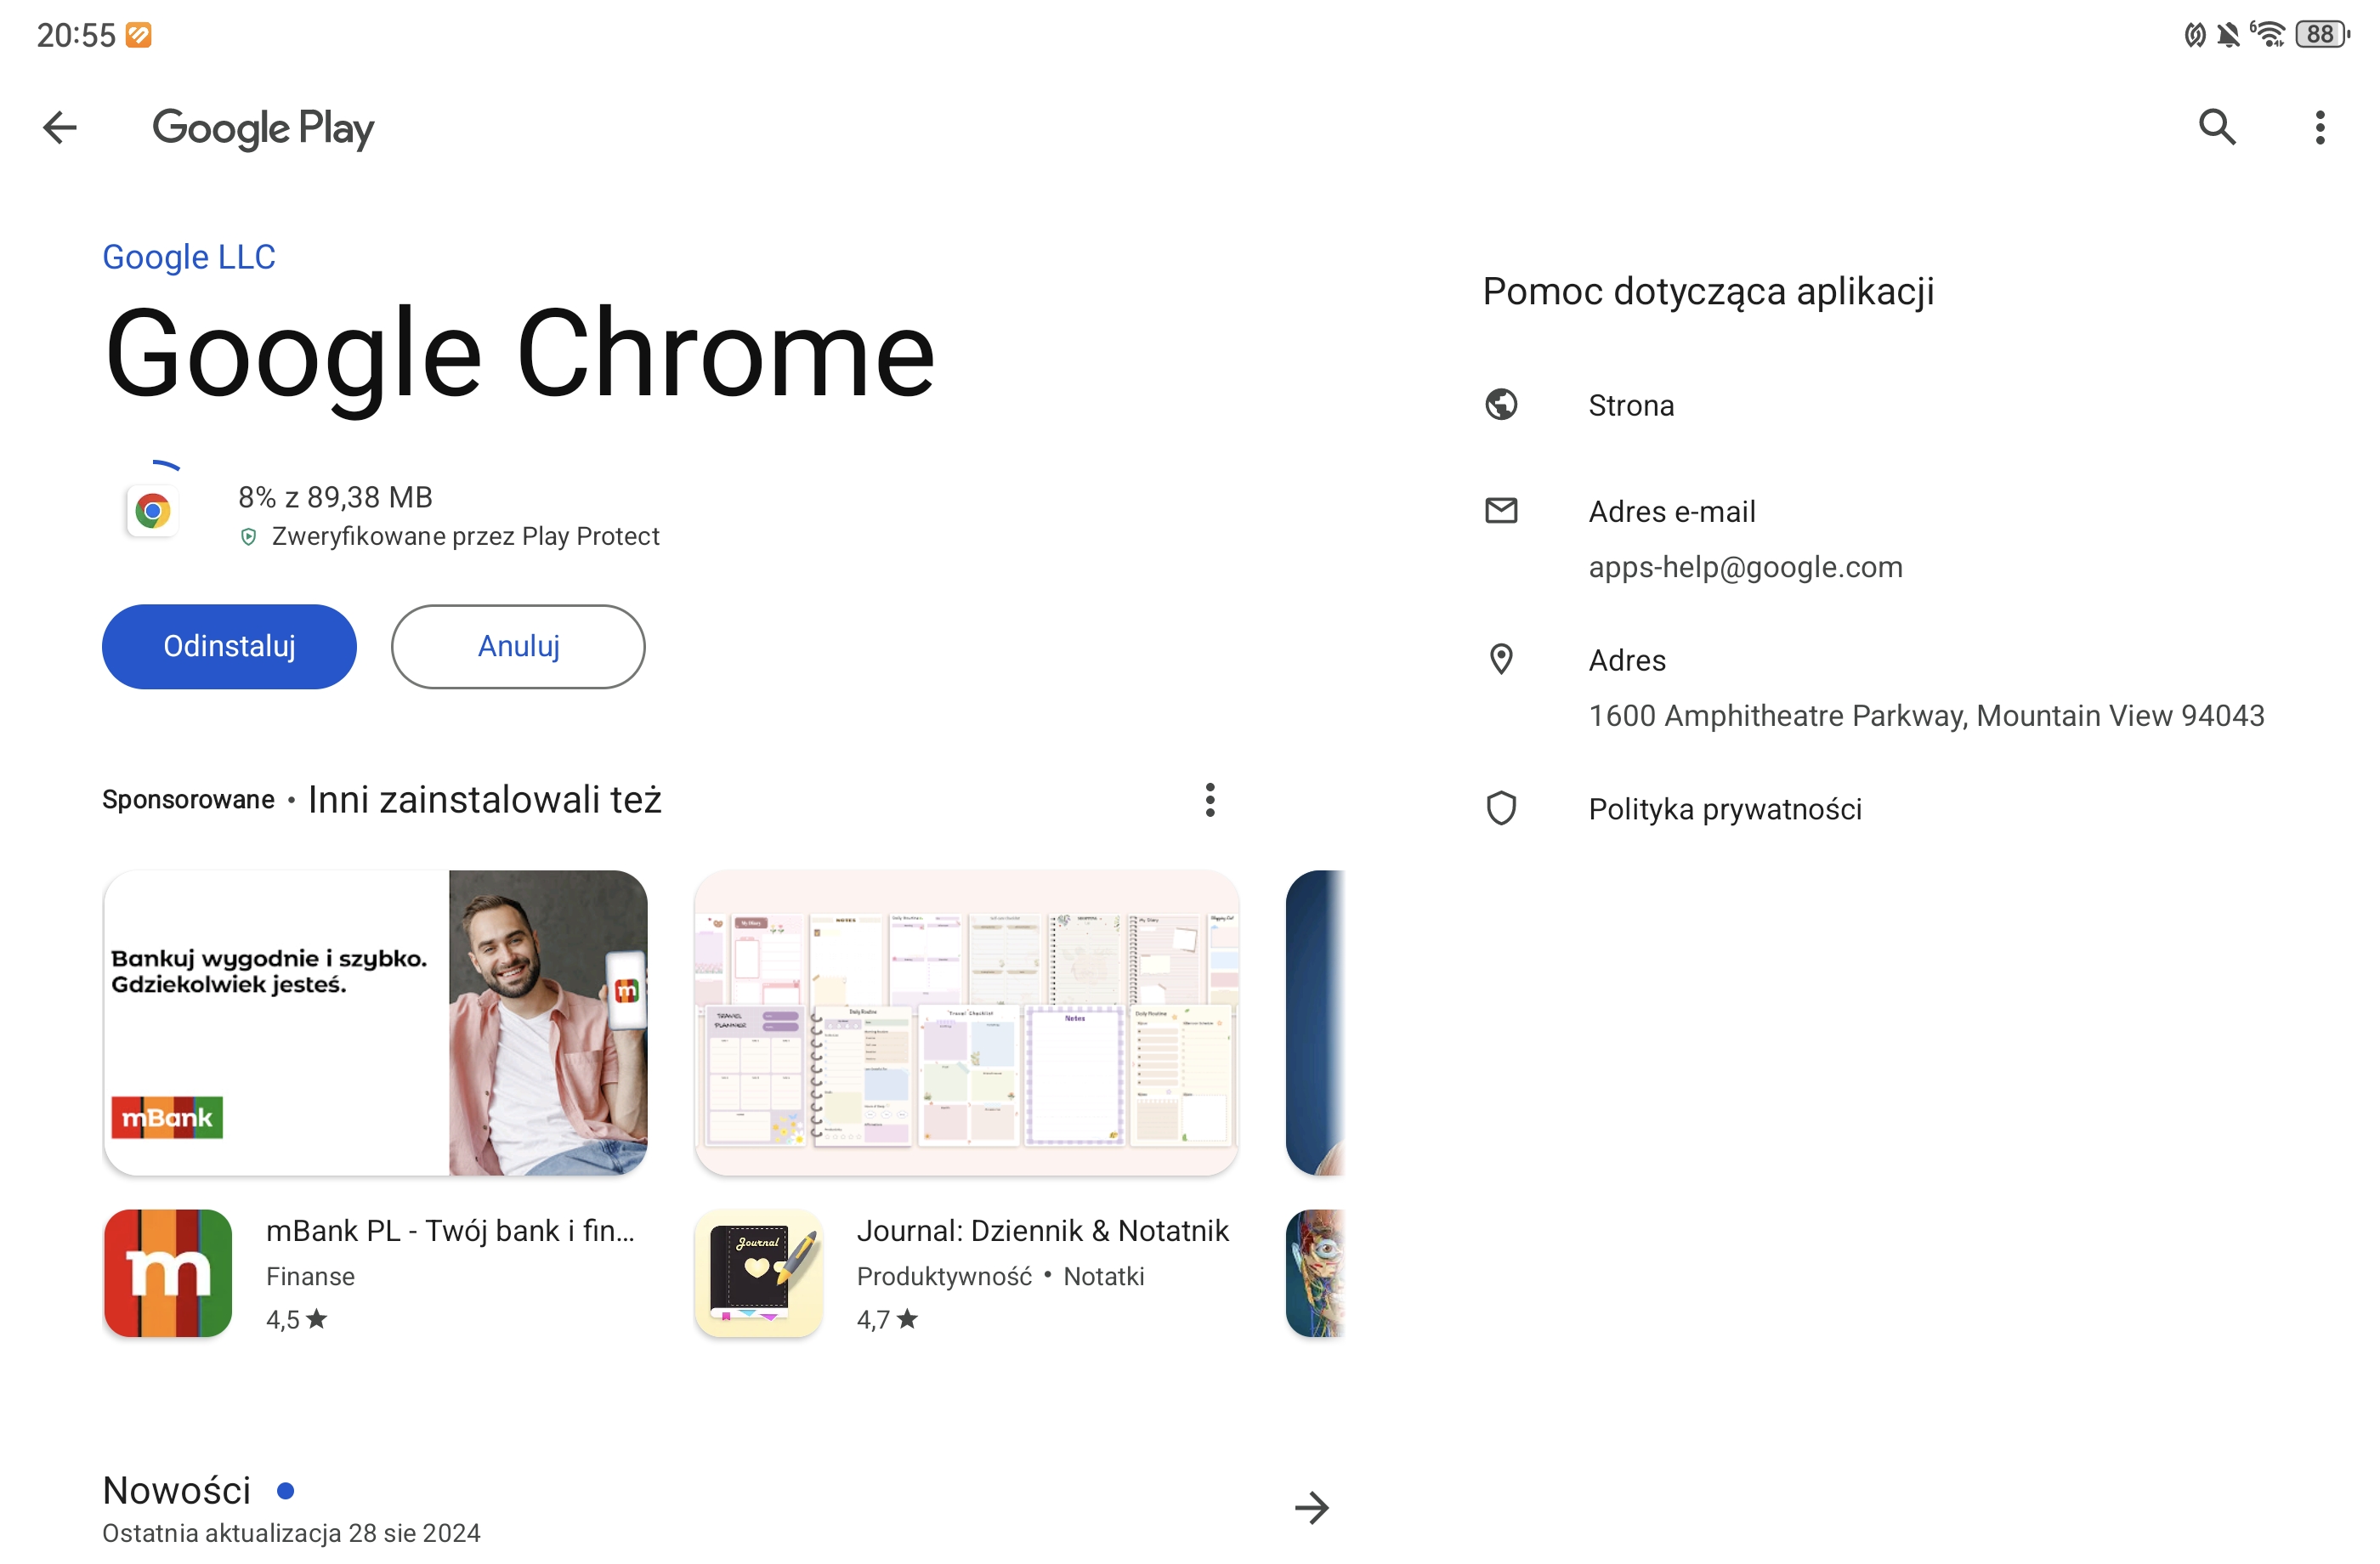Tap the orange notification icon beside the clock
Viewport: 2380px width, 1564px height.
coord(138,35)
